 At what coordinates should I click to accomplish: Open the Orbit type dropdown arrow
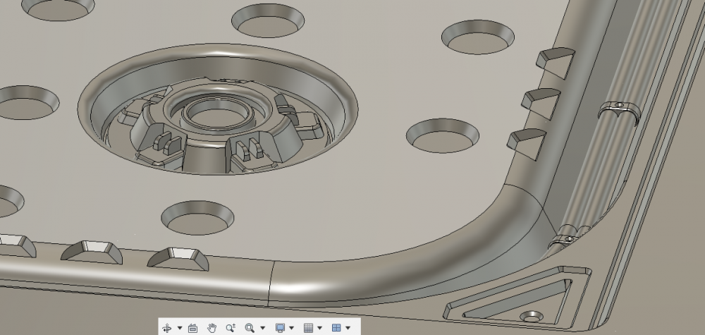click(180, 328)
